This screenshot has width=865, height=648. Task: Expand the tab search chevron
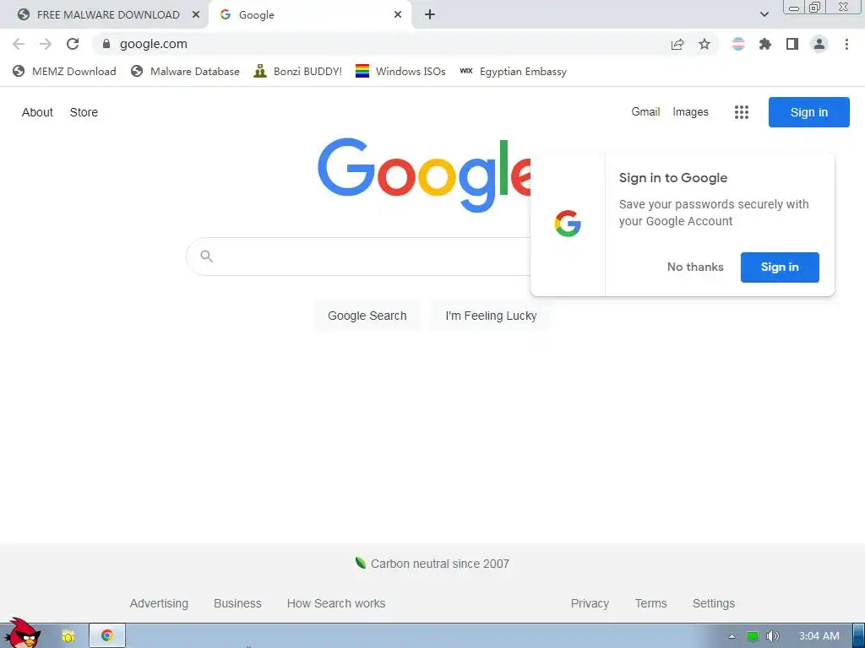(764, 14)
